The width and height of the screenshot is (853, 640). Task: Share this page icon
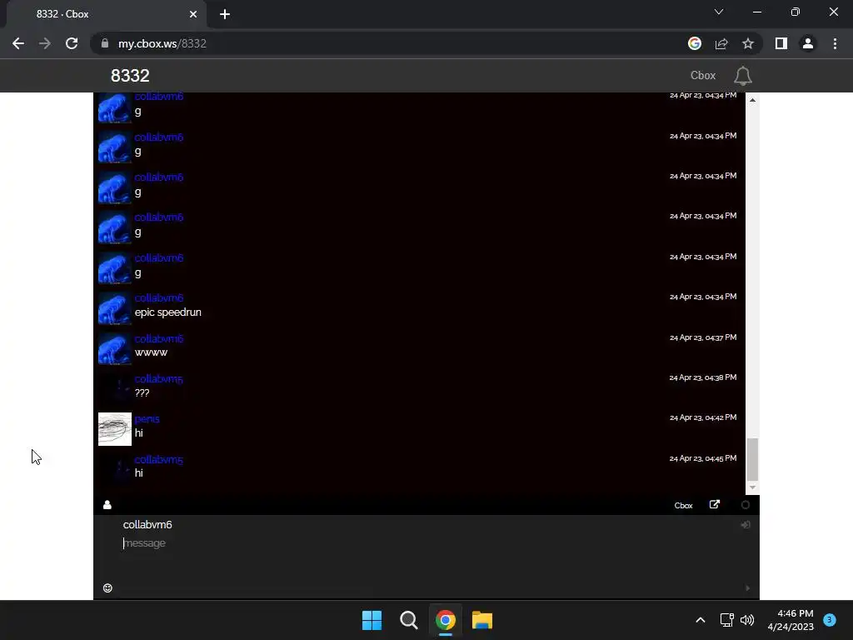(721, 43)
